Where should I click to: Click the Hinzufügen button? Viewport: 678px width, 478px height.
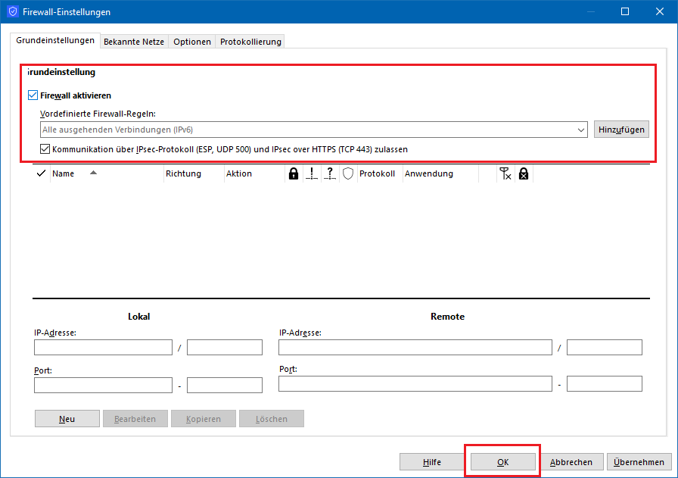point(621,130)
